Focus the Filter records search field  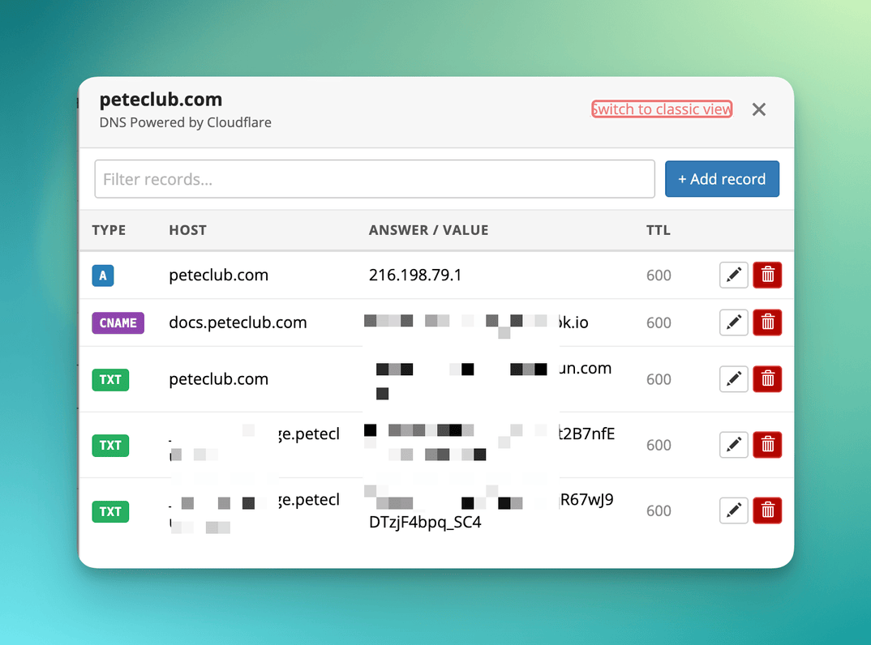coord(375,179)
